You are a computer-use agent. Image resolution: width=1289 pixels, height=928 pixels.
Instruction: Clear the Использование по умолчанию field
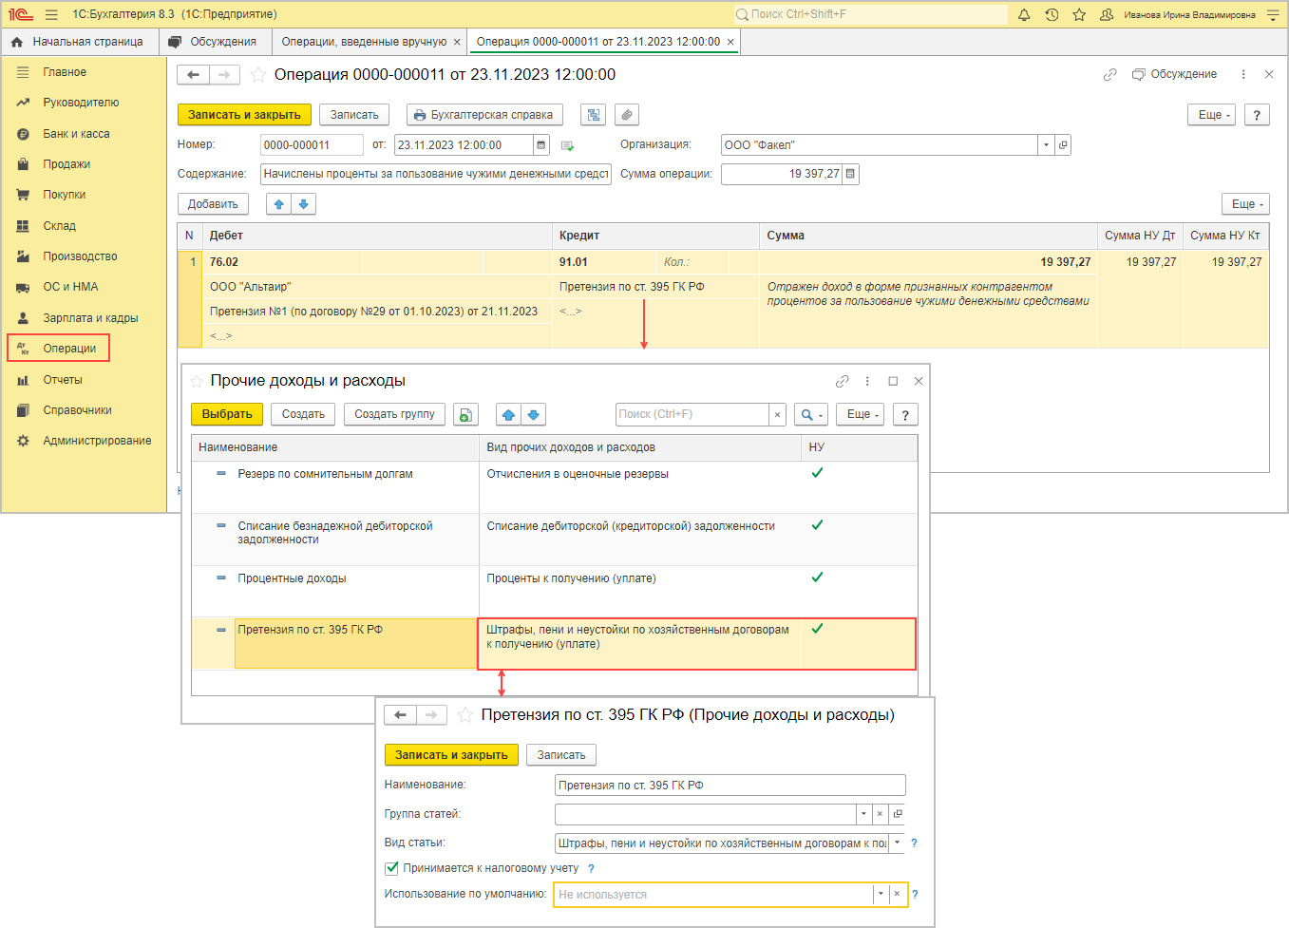(897, 895)
